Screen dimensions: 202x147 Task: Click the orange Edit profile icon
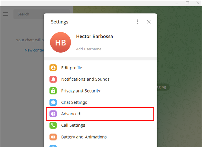point(53,68)
